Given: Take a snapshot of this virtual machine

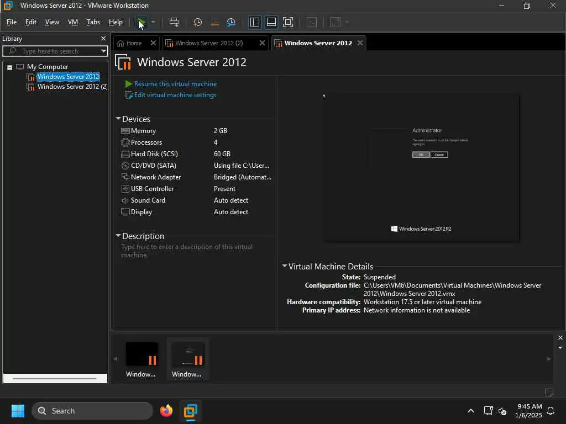Looking at the screenshot, I should tap(197, 22).
